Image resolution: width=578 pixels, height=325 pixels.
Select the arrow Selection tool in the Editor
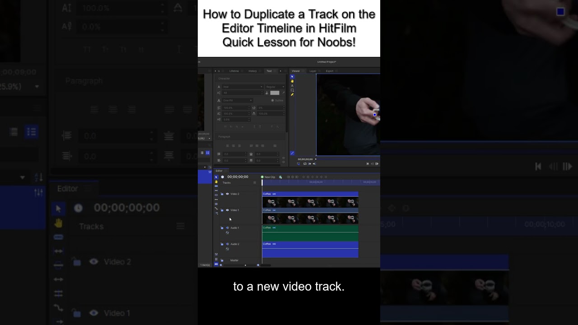coord(216,177)
